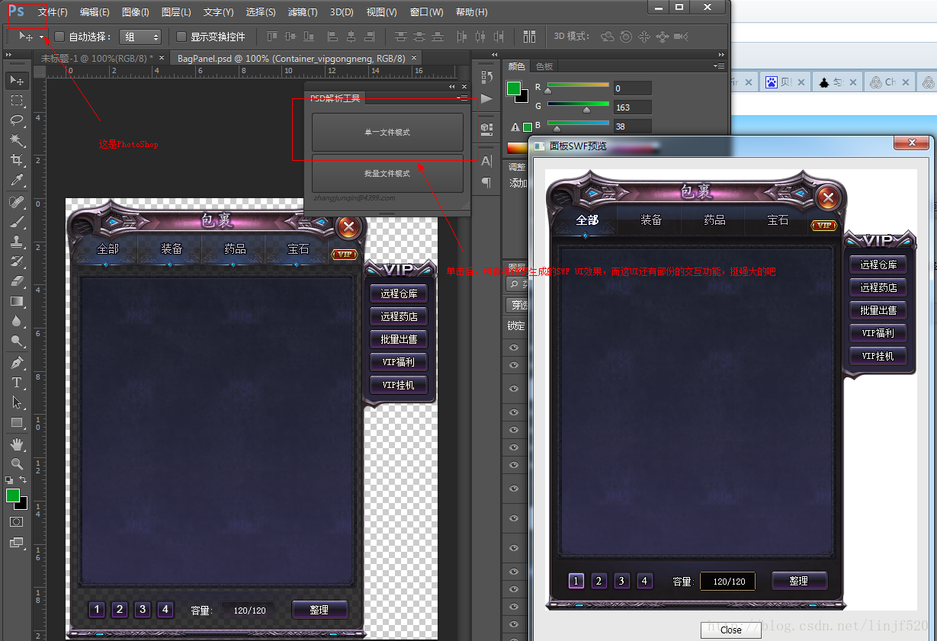This screenshot has width=937, height=641.
Task: Select the Spot Healing Brush tool
Action: (17, 202)
